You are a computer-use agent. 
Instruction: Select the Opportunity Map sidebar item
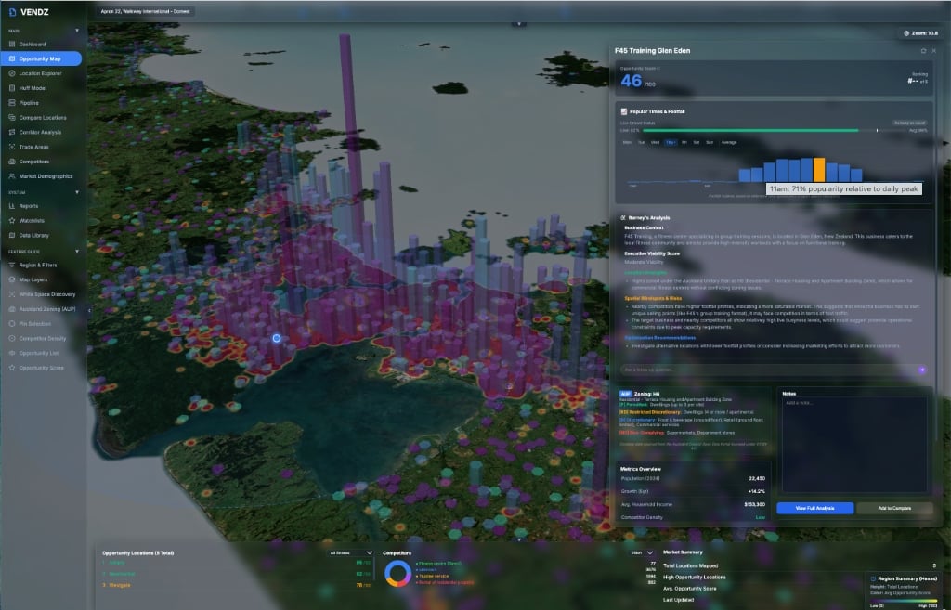(41, 58)
